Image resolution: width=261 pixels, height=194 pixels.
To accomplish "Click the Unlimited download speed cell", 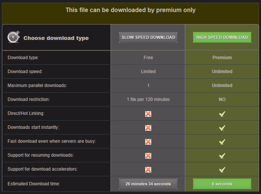I will [x=222, y=72].
